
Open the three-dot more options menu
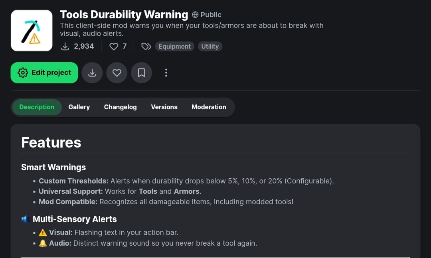(166, 73)
